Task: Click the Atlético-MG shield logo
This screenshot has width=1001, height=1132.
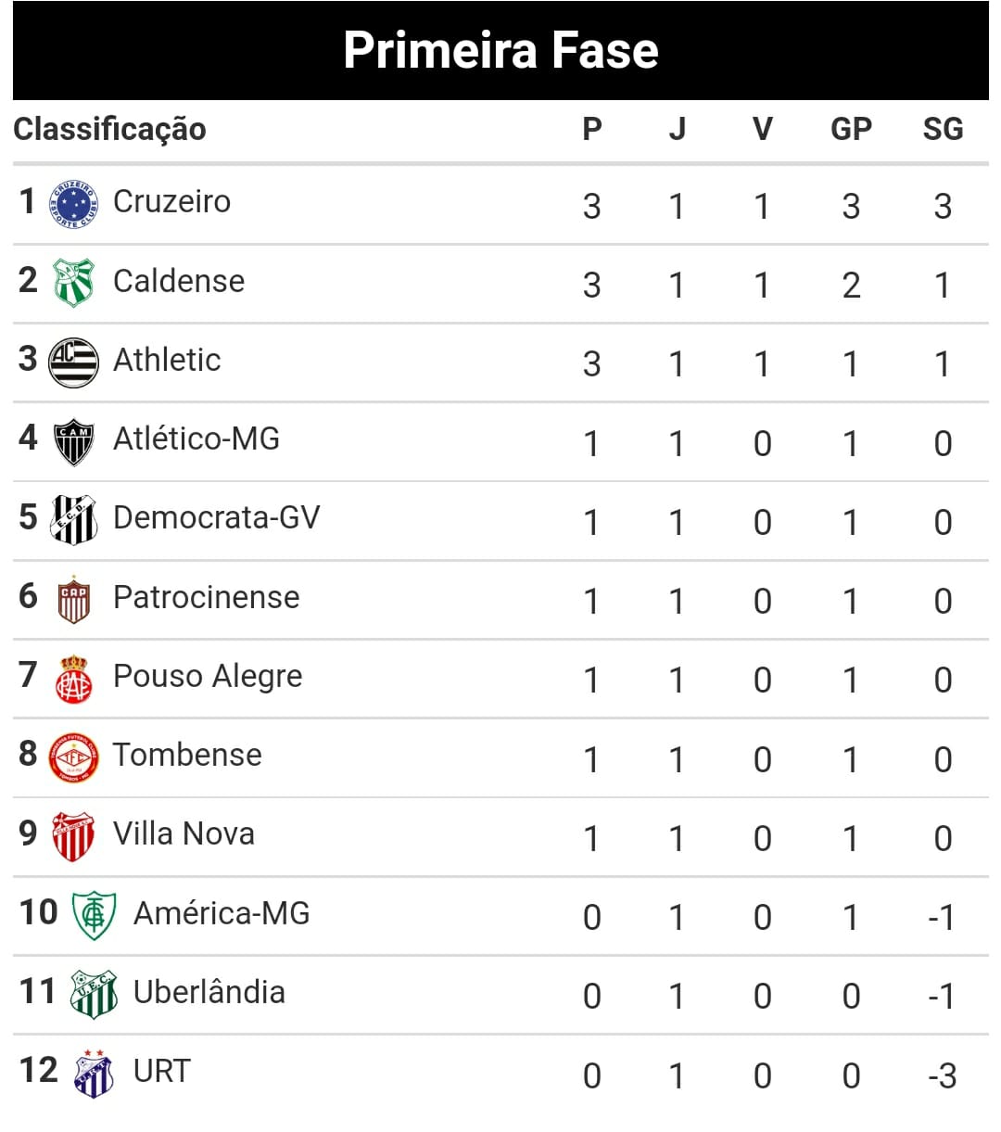Action: click(73, 441)
